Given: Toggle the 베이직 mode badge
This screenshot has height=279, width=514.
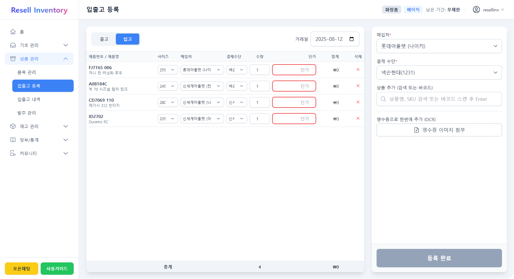Looking at the screenshot, I should click(413, 10).
